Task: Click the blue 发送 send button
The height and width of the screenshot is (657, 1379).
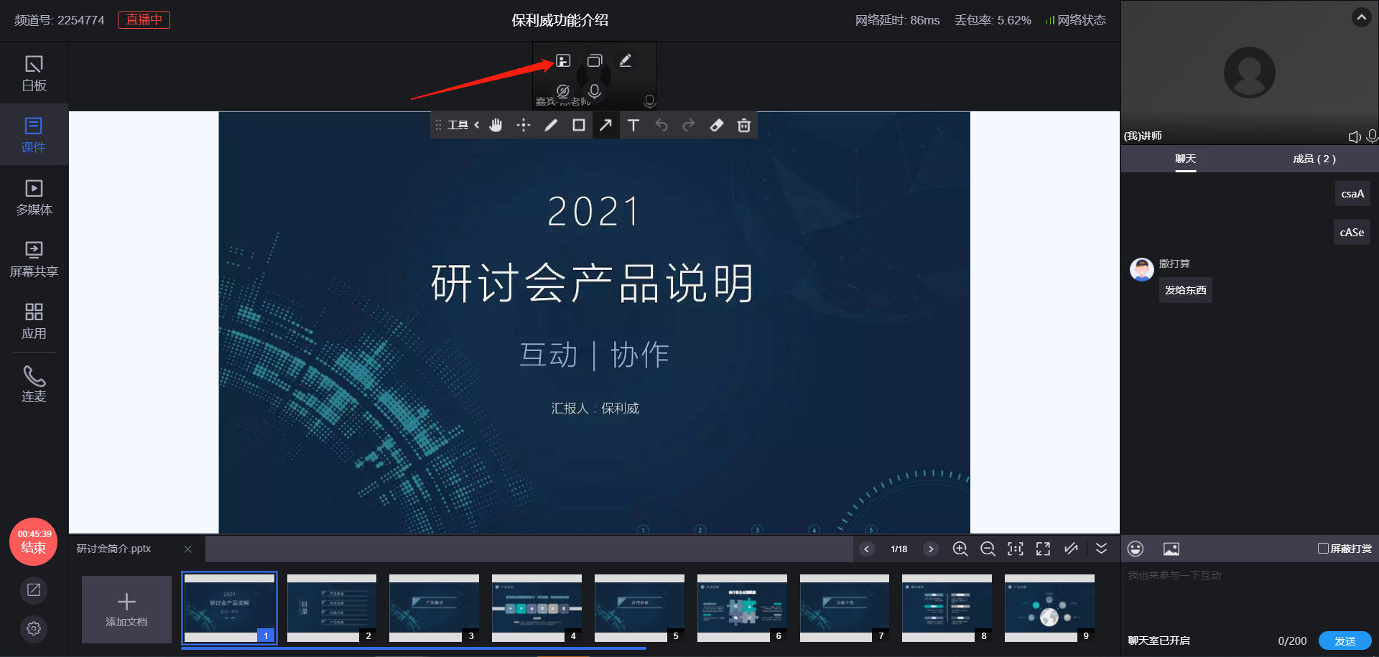Action: (1345, 640)
